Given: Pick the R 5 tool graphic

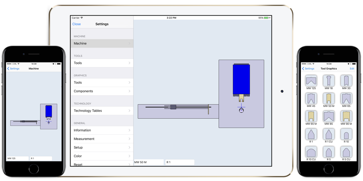Looking at the screenshot, I should [x=328, y=152].
